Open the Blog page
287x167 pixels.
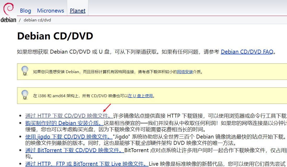[x=25, y=11]
